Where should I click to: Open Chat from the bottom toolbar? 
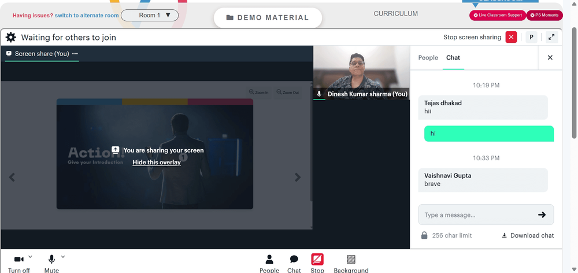pos(294,263)
